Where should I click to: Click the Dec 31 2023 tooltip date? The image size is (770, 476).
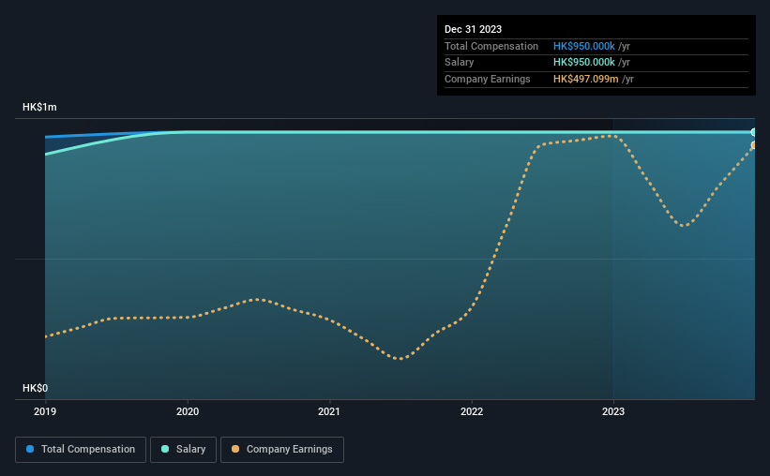(x=473, y=29)
